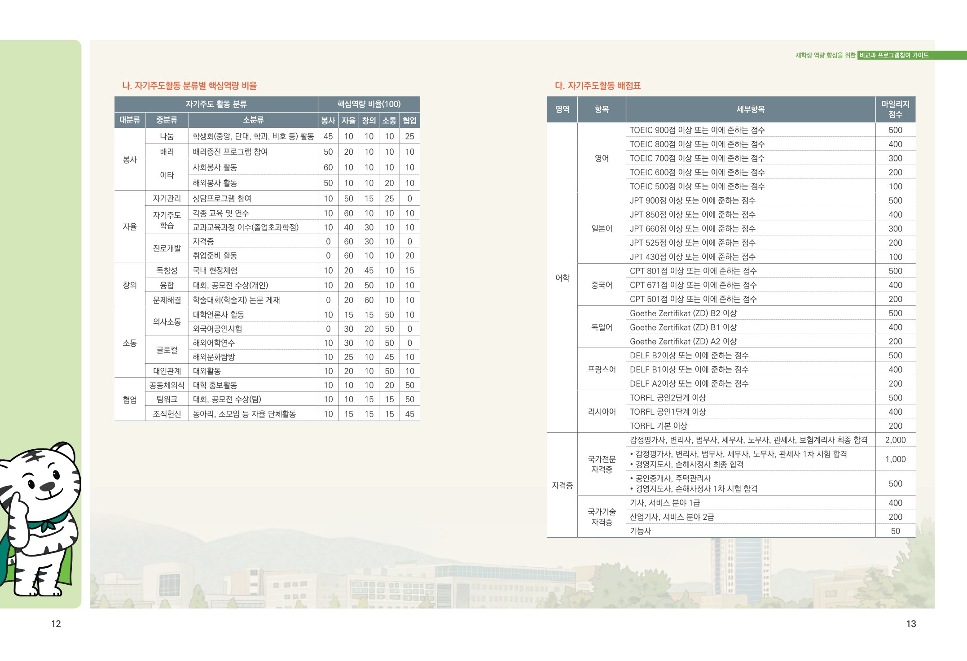Click the 협업 main category cell
Screen dimensions: 967x661
[130, 400]
